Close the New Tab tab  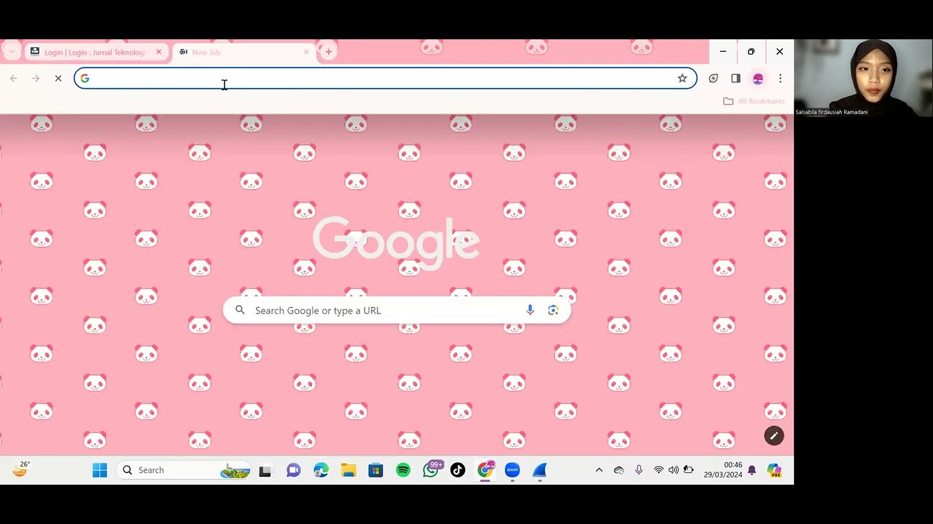click(306, 52)
